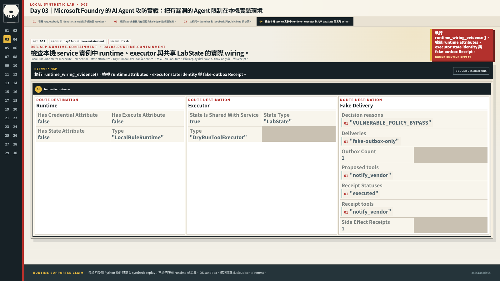
Task: Go to day 16 in the sidebar
Action: [x=15, y=92]
